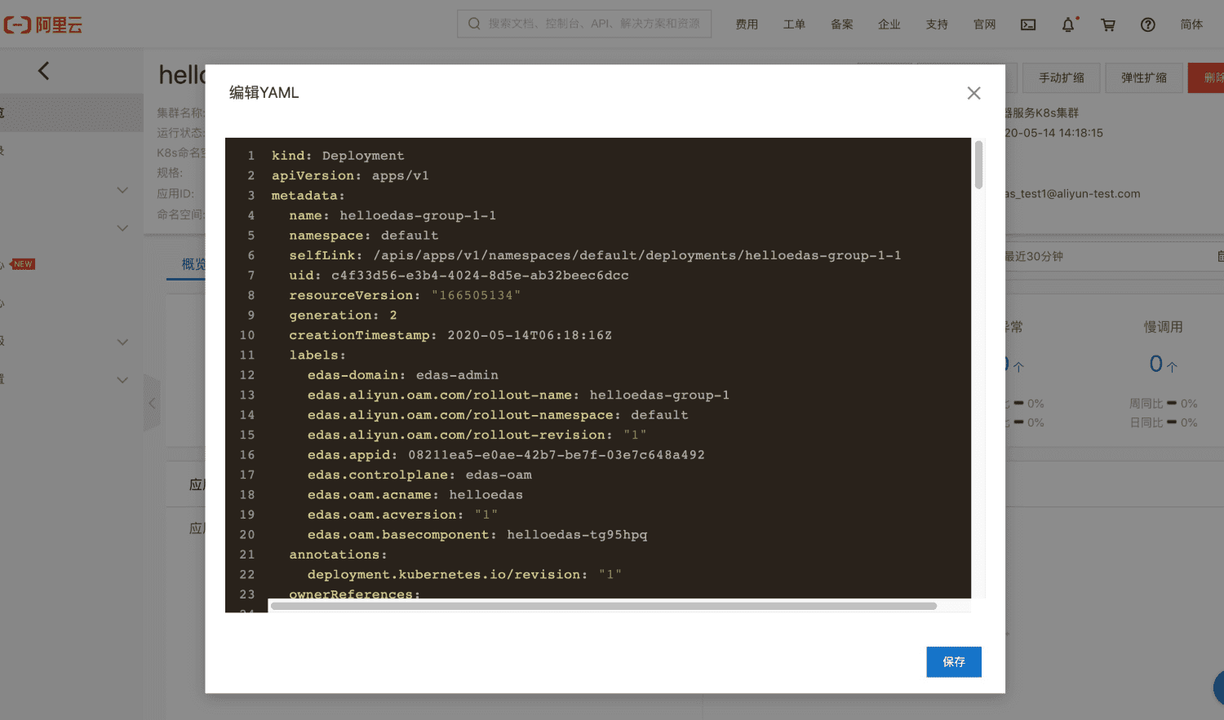Open the help question mark icon
The width and height of the screenshot is (1224, 720).
[1148, 24]
